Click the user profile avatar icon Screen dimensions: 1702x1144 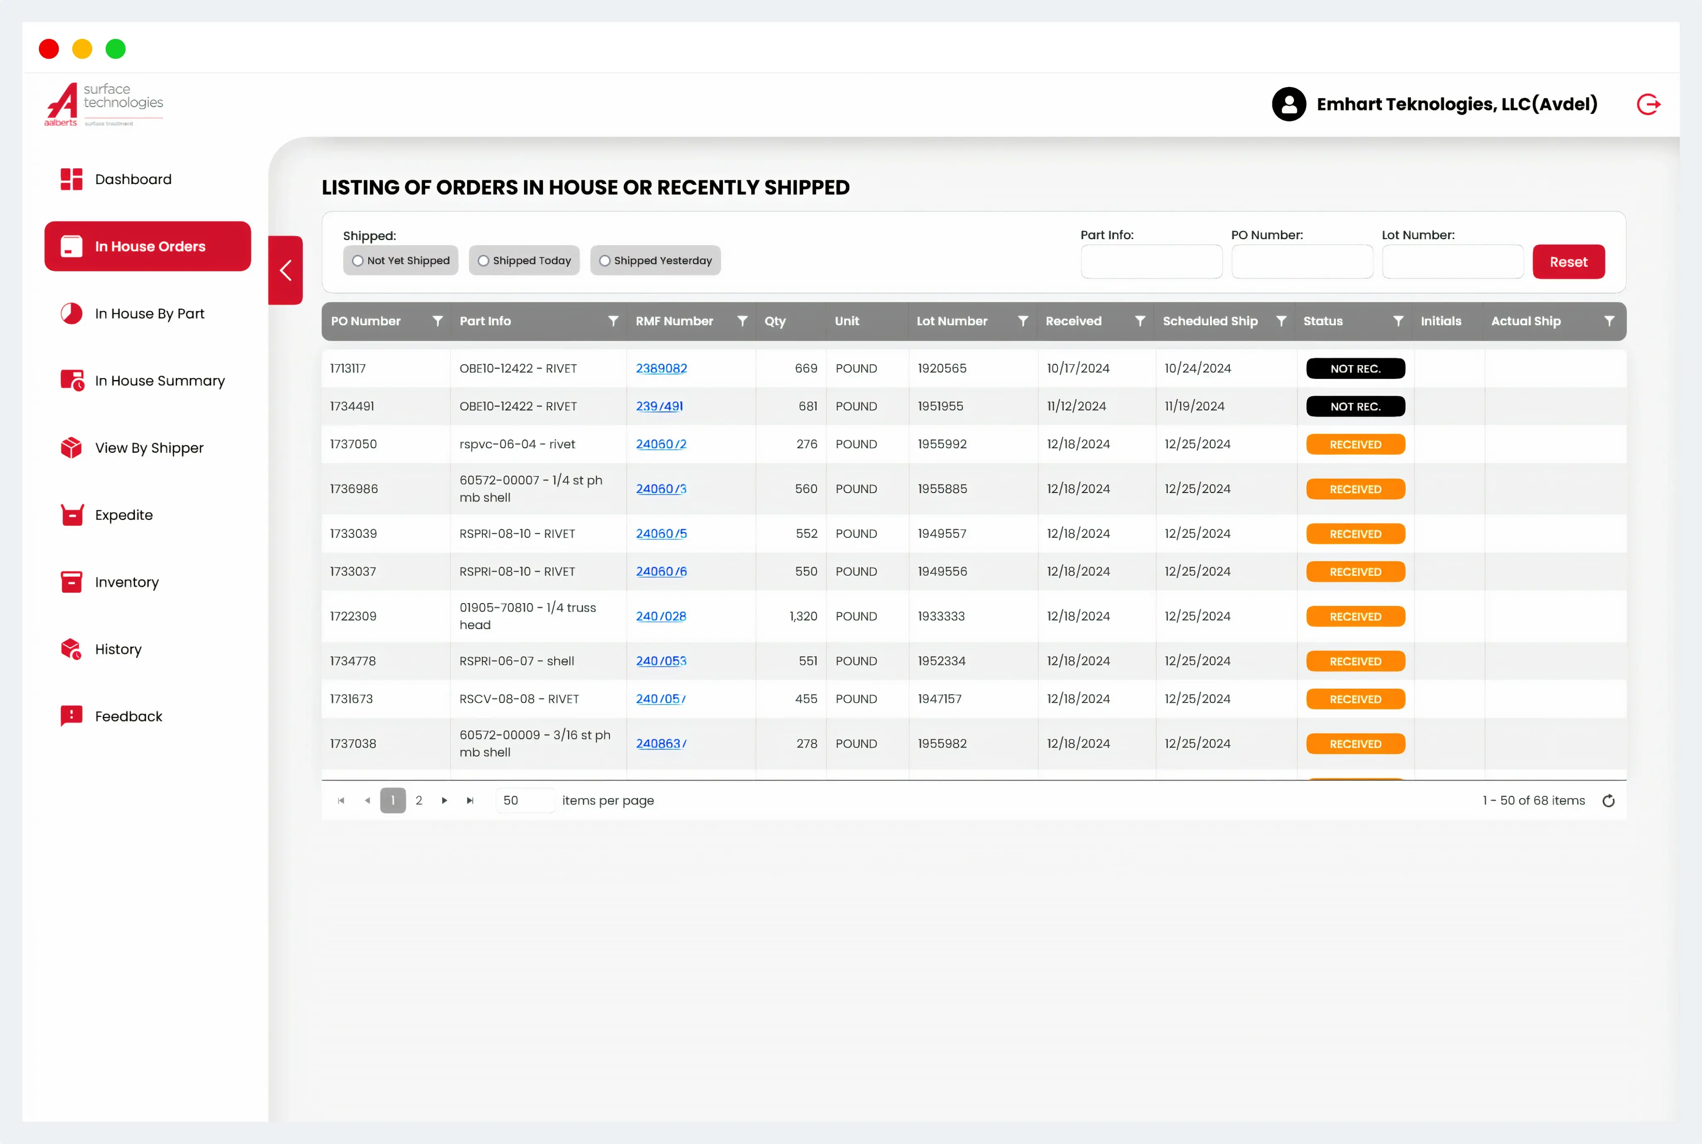coord(1288,104)
